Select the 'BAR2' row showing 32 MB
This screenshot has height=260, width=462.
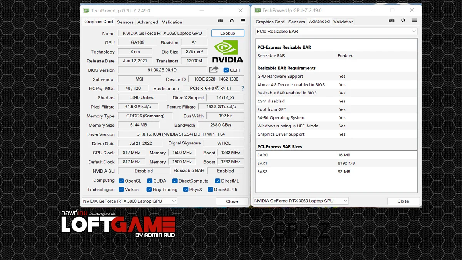click(336, 171)
